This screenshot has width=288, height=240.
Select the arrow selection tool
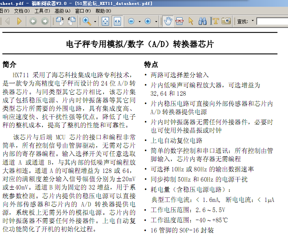[x=191, y=21]
